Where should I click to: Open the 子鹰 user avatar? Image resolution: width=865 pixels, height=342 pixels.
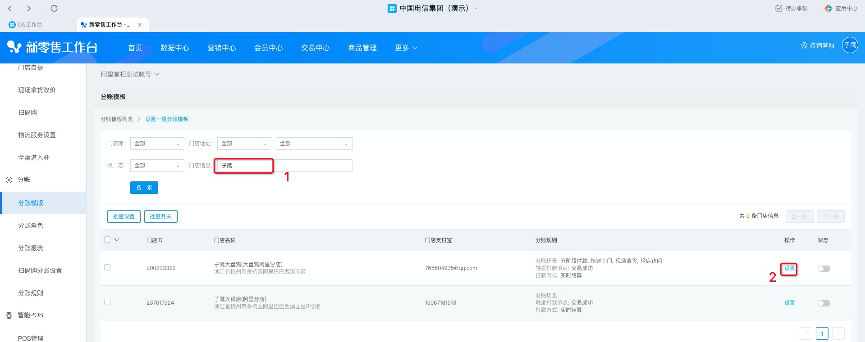[x=850, y=45]
